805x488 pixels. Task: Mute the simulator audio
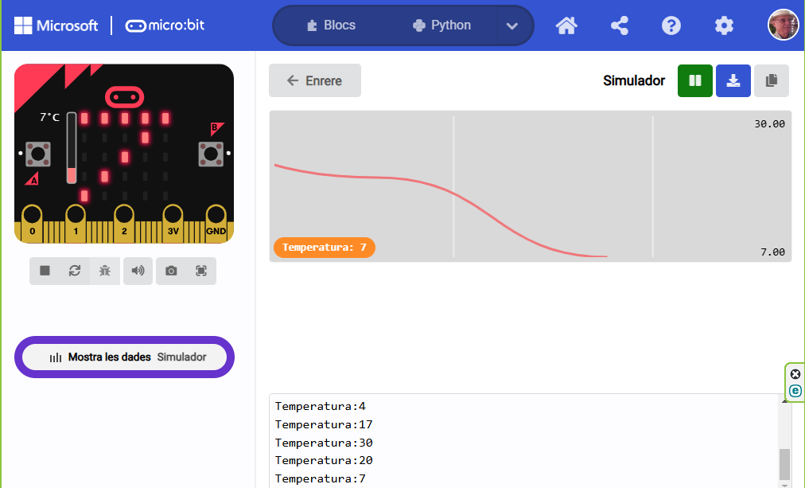click(x=138, y=271)
